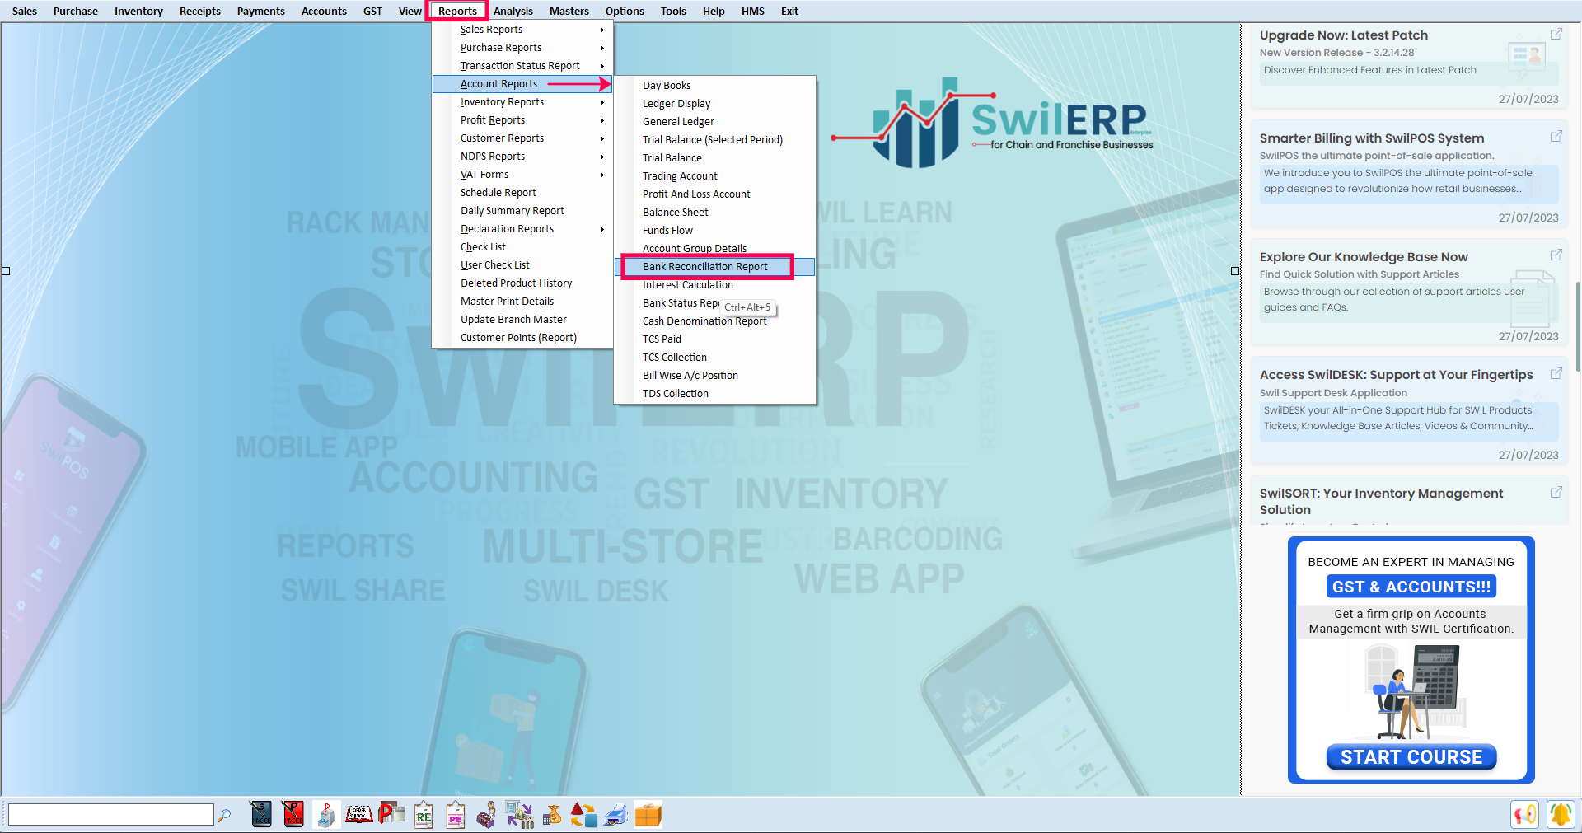Image resolution: width=1582 pixels, height=833 pixels.
Task: Expand Inventory Reports submenu
Action: (x=522, y=102)
